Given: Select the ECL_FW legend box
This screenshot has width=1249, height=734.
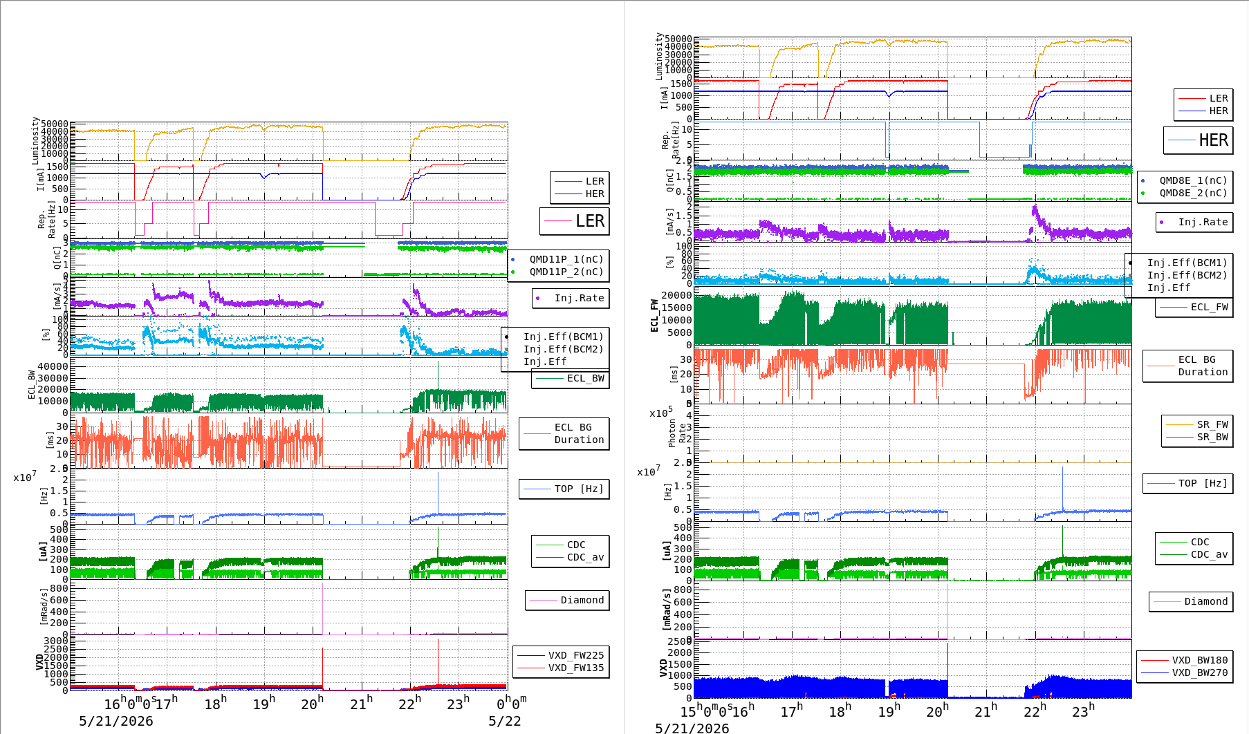Looking at the screenshot, I should (1194, 307).
